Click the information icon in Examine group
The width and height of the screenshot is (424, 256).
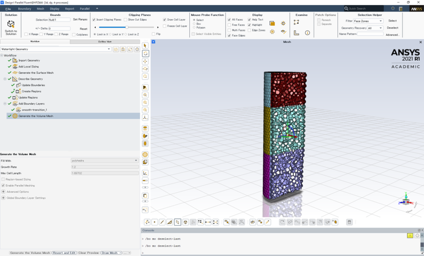307,33
